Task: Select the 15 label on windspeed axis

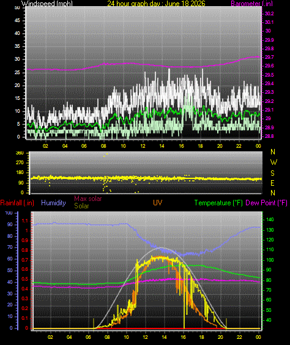Action: [17, 98]
